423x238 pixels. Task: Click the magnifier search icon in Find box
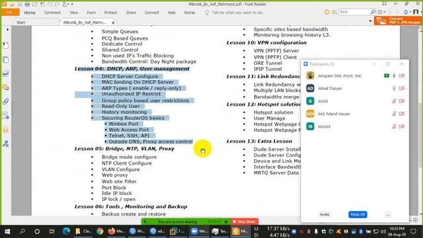[373, 12]
